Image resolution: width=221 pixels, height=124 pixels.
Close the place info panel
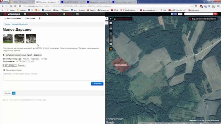107,19
